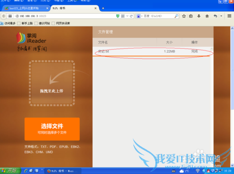Open the address bar history dropdown arrow
Screen dimensions: 234x174
click(127, 16)
